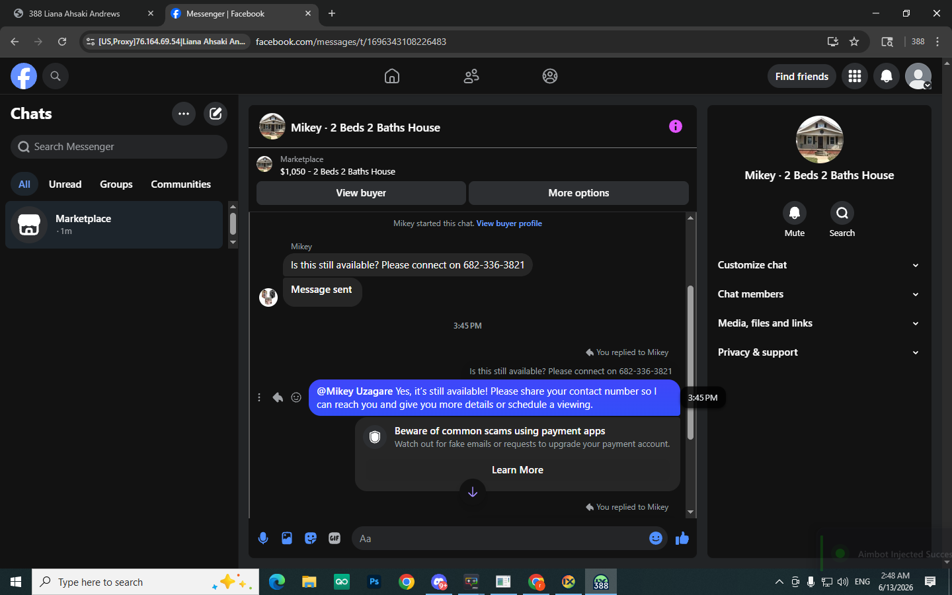
Task: Open the profile circle icon in top navigation
Action: (x=550, y=76)
